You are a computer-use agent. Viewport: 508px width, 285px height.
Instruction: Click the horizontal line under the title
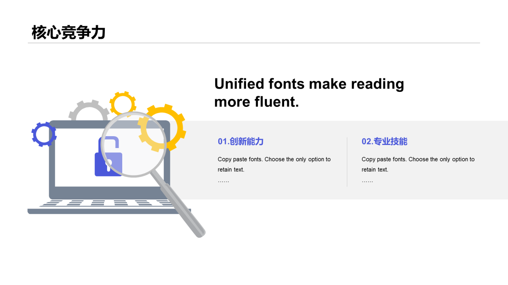254,43
